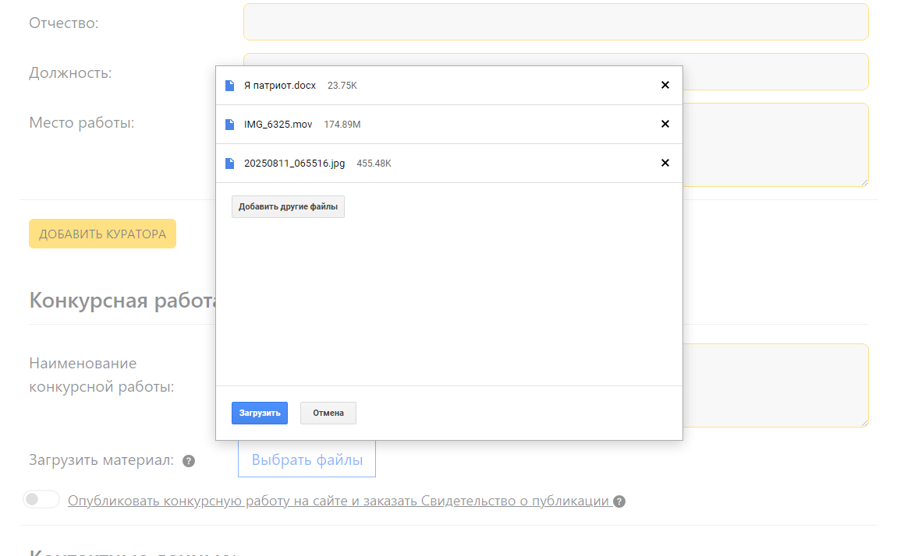
Task: Delete 20250811_065516.jpg using its X icon
Action: pos(665,163)
